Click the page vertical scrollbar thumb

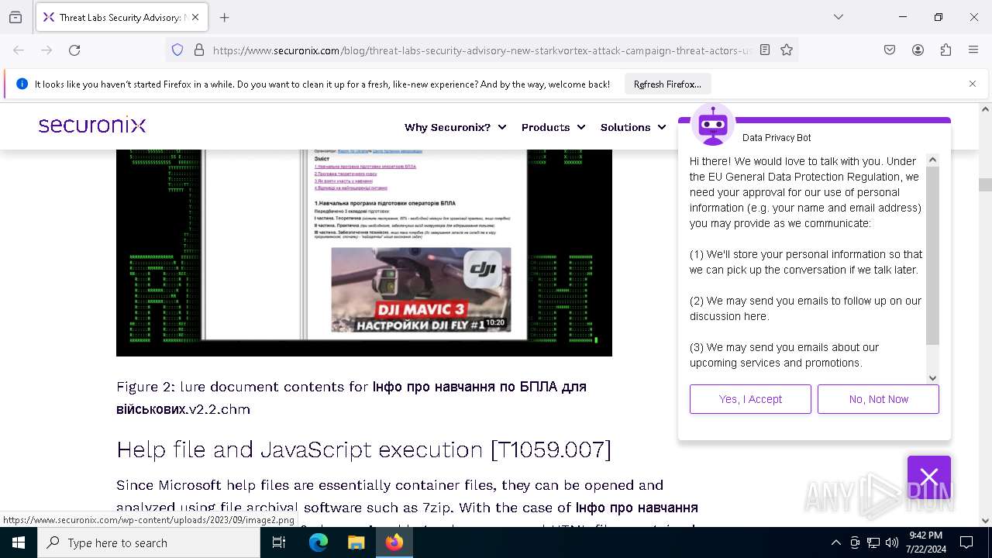pyautogui.click(x=985, y=184)
